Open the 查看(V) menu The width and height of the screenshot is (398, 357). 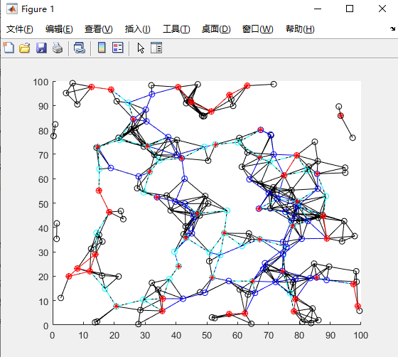[x=99, y=29]
